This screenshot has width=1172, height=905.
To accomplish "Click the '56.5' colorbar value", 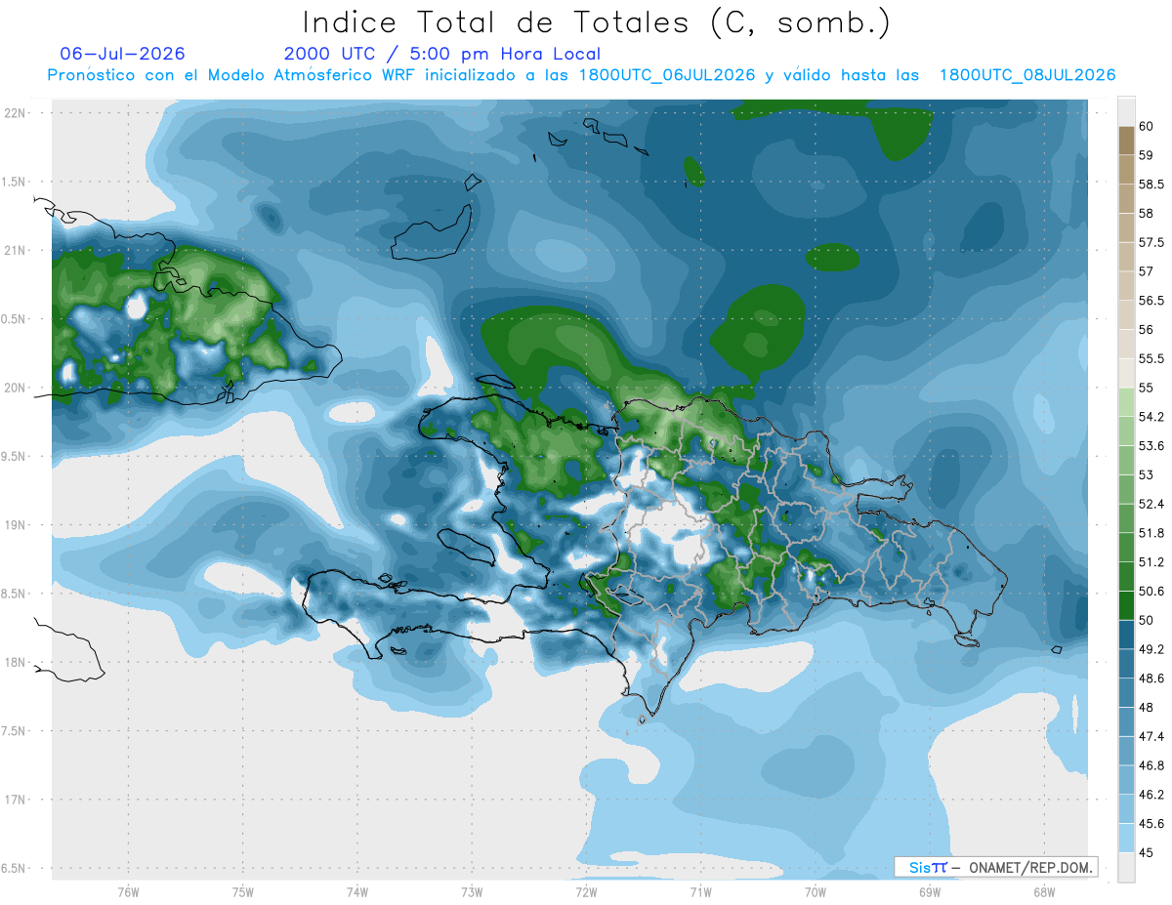I will coord(1151,301).
